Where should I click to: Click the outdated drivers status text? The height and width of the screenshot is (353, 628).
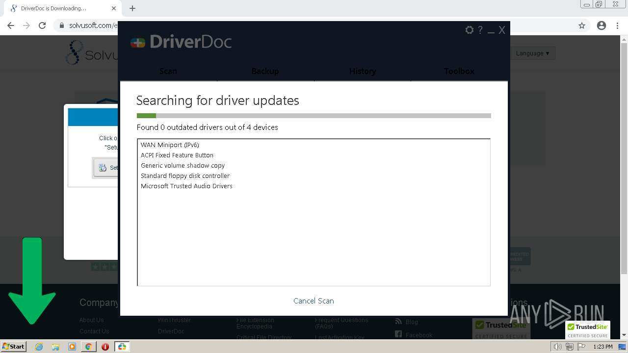click(x=207, y=127)
